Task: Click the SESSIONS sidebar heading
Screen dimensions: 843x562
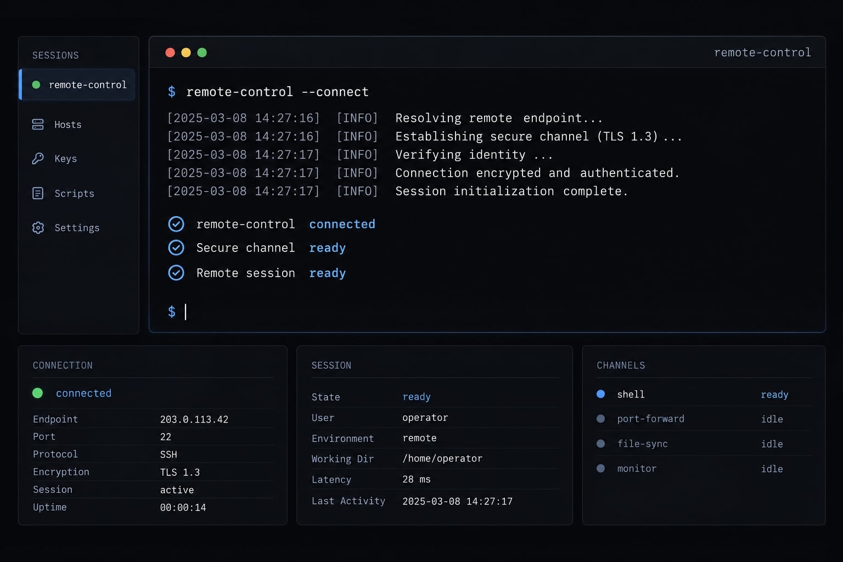Action: 55,55
